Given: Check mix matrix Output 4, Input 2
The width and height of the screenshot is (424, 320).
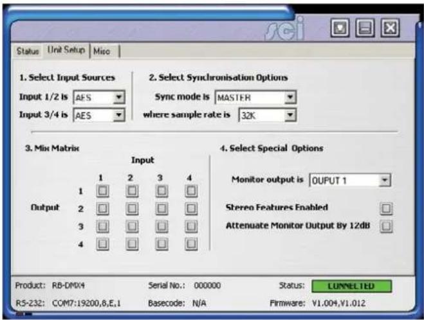Looking at the screenshot, I should (x=132, y=244).
